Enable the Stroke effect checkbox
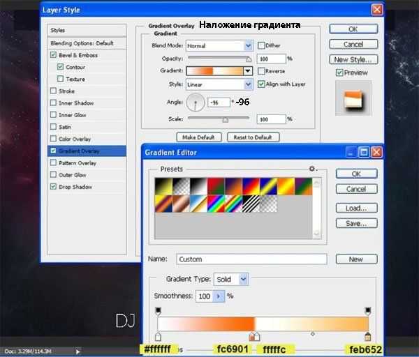Screen dimensions: 419x357 coord(53,91)
